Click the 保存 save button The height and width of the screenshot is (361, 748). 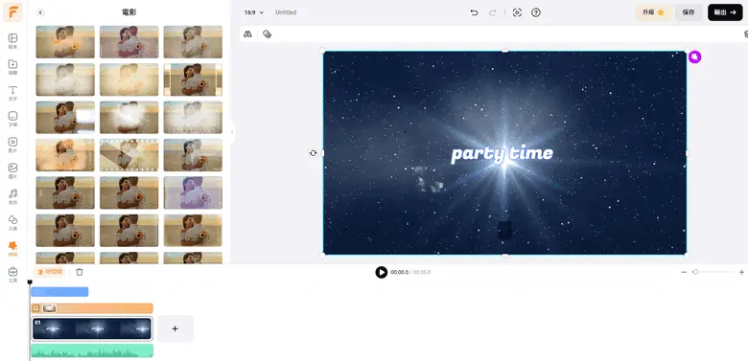point(689,12)
